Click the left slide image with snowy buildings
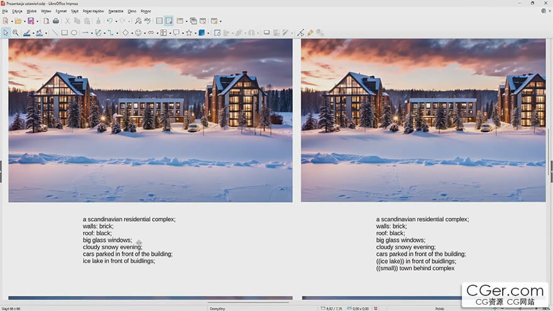Image resolution: width=553 pixels, height=311 pixels. (x=150, y=120)
